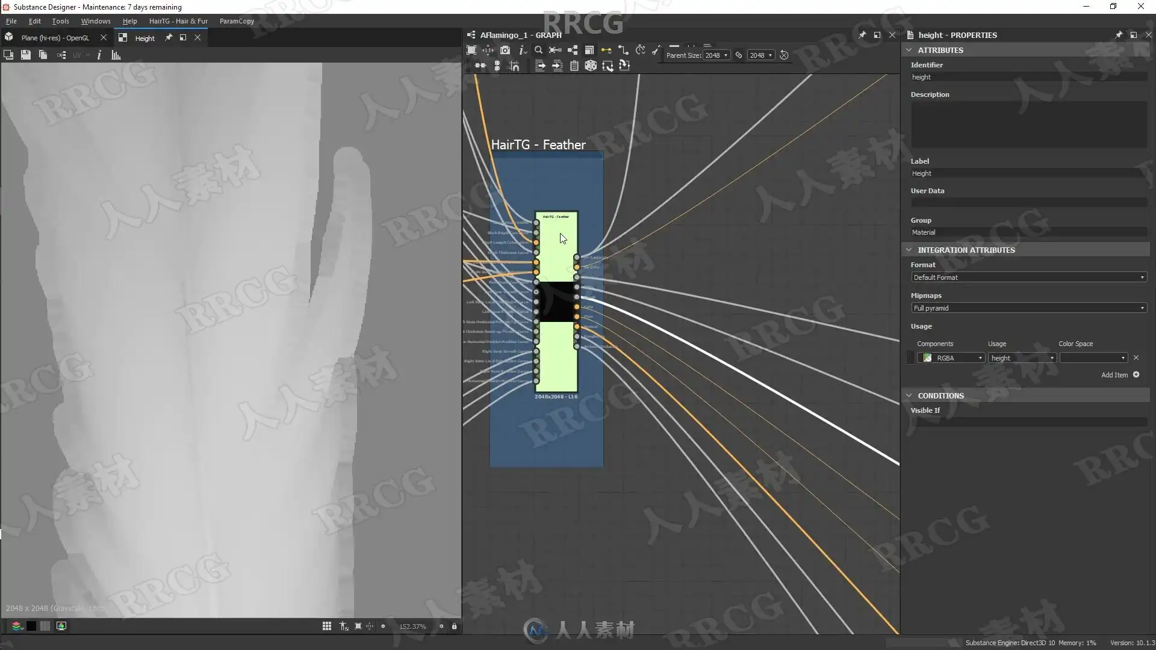Viewport: 1156px width, 650px height.
Task: Click the timing stopwatch icon in graph toolbar
Action: click(x=641, y=50)
